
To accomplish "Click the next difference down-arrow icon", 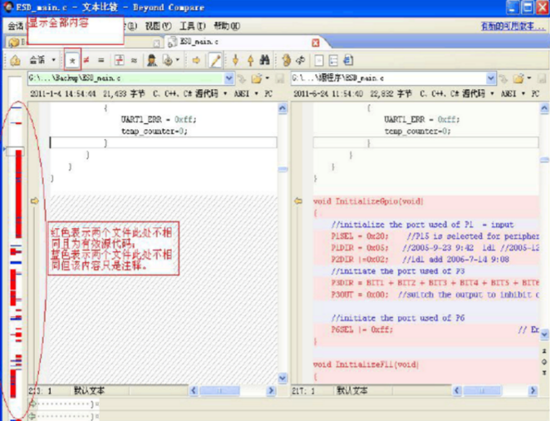I will 235,60.
